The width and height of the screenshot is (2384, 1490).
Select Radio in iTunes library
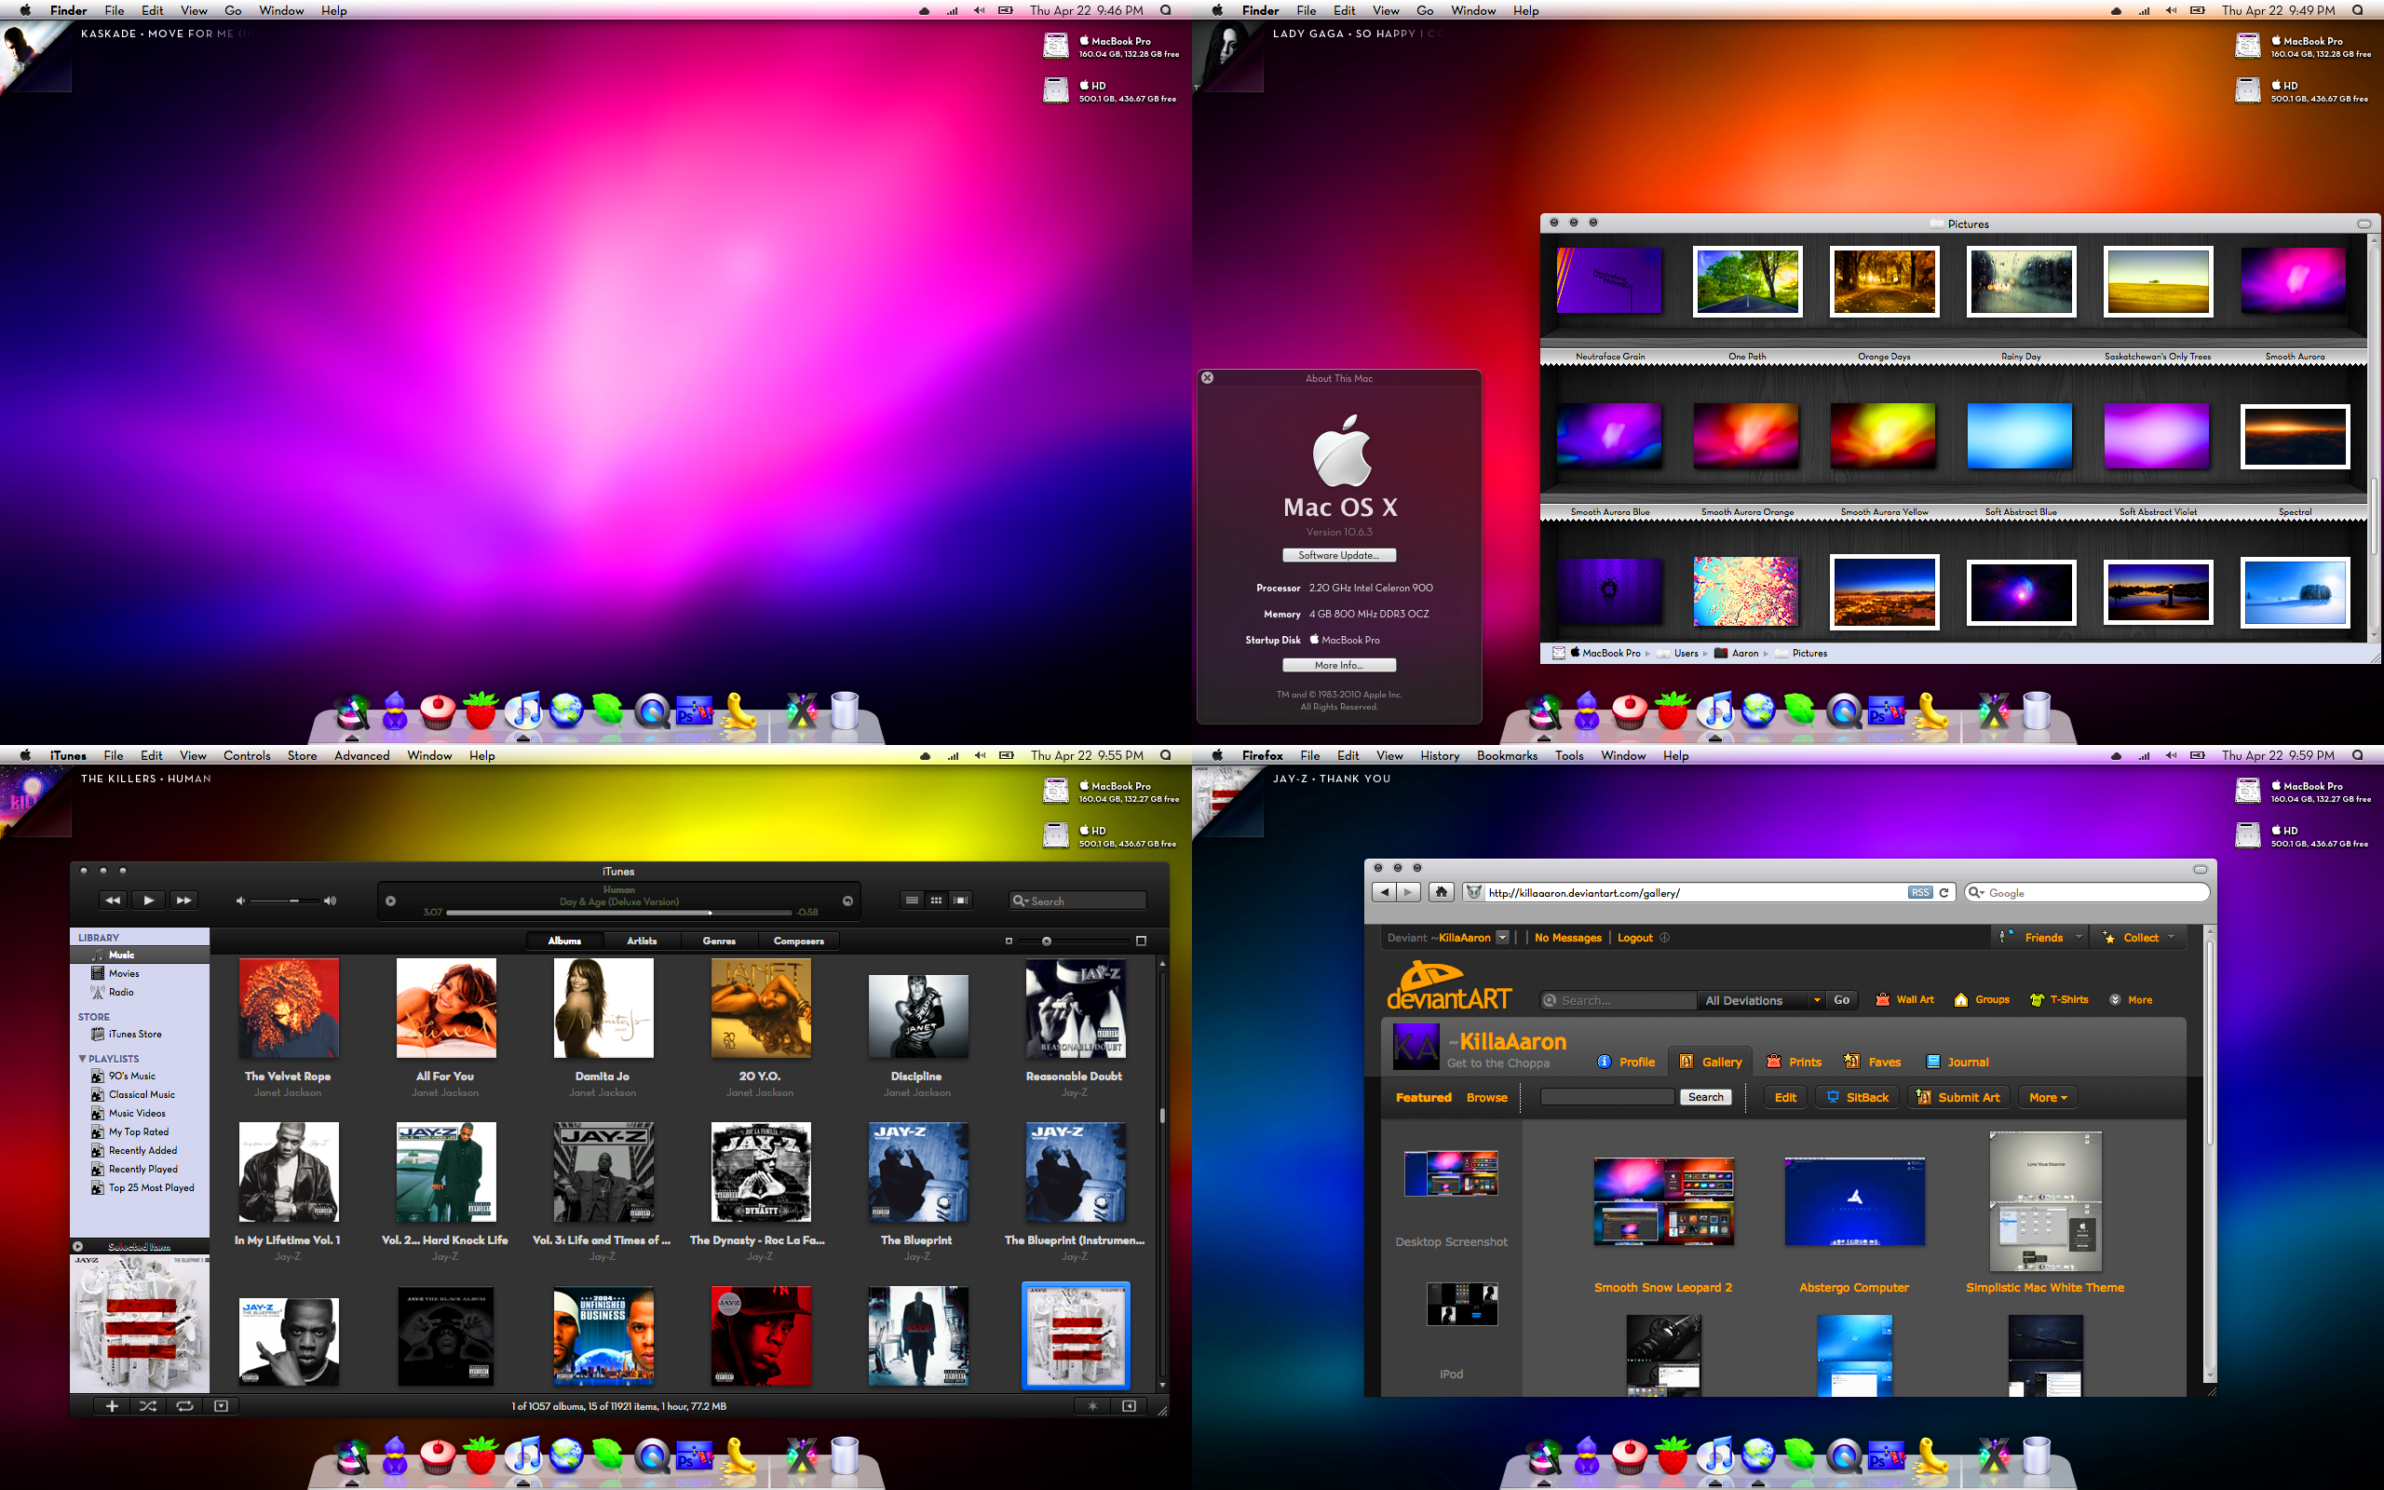140,993
